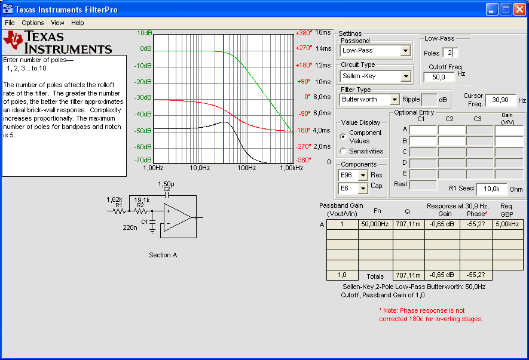Click the Section A schematic label

pos(163,255)
